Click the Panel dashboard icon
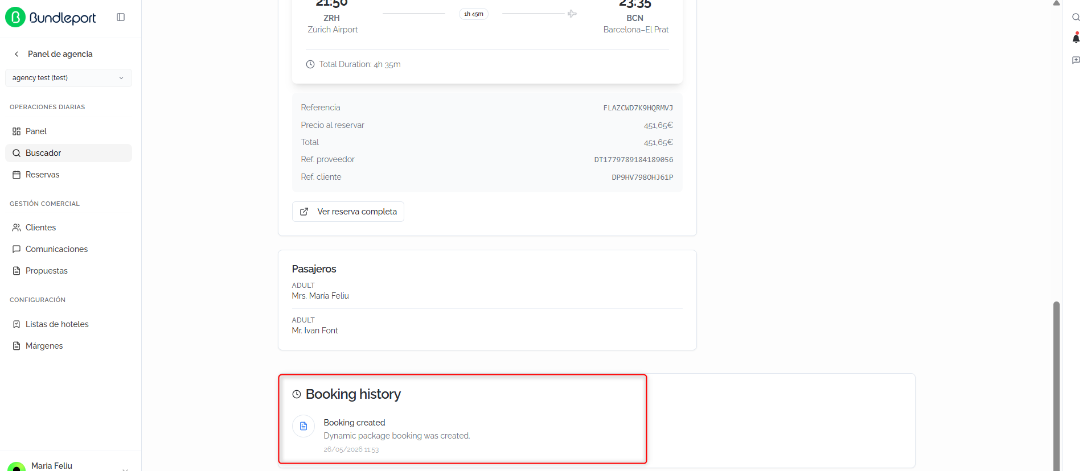This screenshot has height=471, width=1083. coord(17,131)
